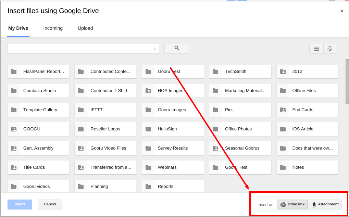Select Drive link as the insert mode
Screen dimensions: 349x217
tap(292, 204)
